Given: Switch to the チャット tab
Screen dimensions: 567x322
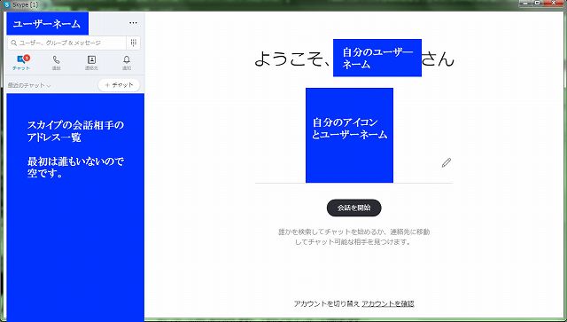Looking at the screenshot, I should [x=21, y=62].
